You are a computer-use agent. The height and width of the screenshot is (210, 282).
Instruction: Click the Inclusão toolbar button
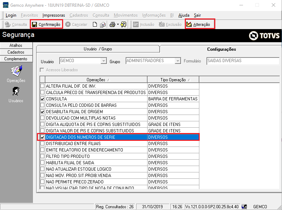tap(144, 24)
